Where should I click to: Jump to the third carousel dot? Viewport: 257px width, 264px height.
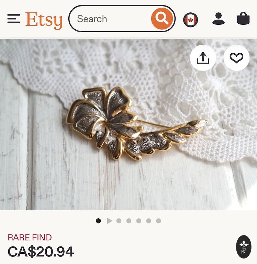point(119,221)
